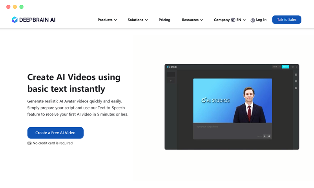Screen dimensions: 314x188
Task: Click the Log In link
Action: (261, 20)
